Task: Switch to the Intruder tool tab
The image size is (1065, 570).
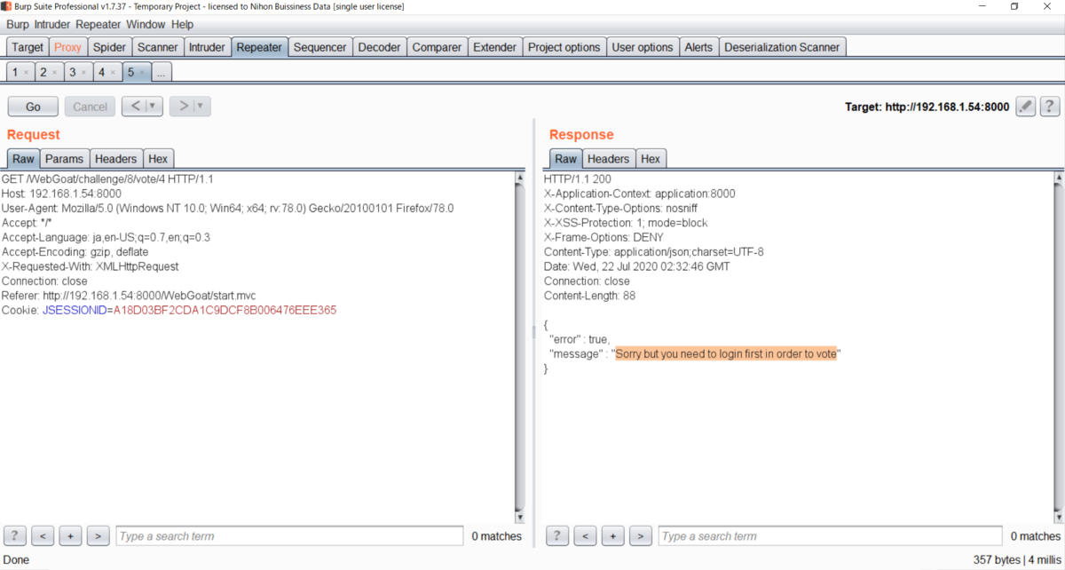Action: 207,47
